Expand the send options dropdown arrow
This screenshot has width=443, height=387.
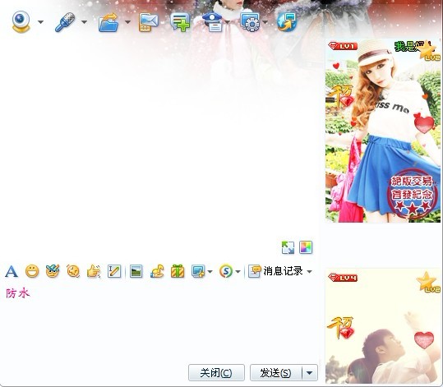point(310,372)
